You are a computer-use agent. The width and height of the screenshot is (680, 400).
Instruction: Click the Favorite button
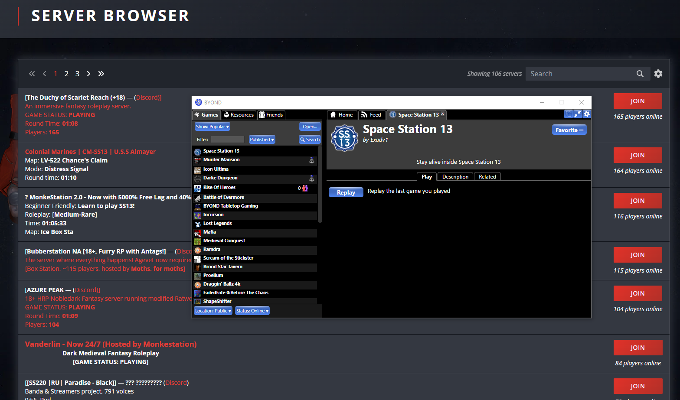pos(569,130)
